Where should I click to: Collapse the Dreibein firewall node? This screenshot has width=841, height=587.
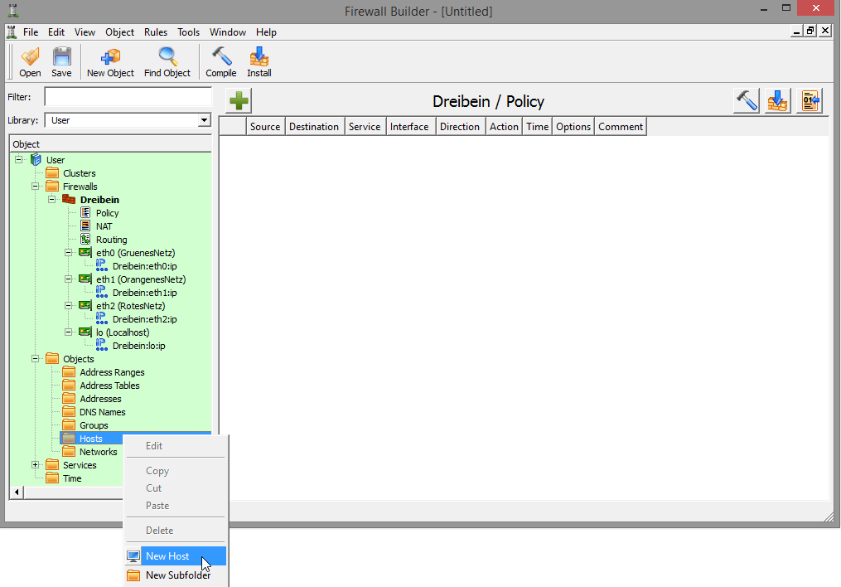52,200
